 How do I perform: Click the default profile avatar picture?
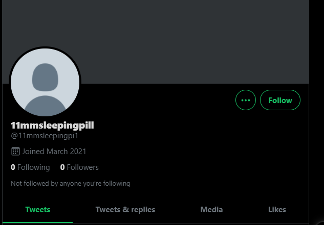click(x=45, y=82)
